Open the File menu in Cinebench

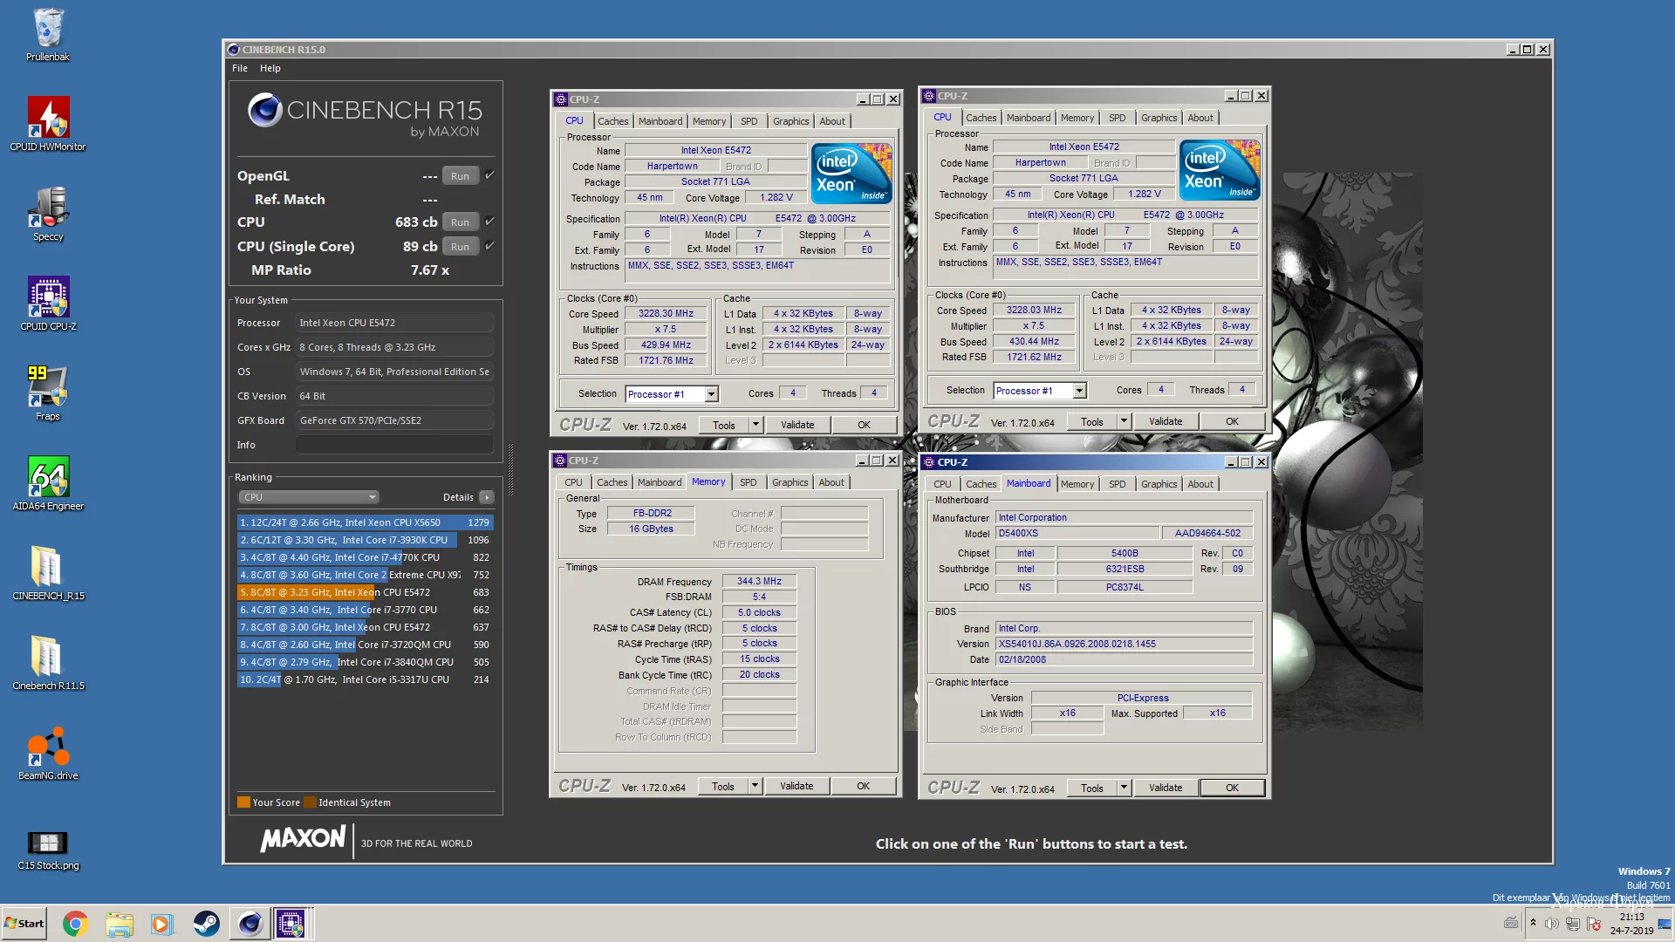240,68
